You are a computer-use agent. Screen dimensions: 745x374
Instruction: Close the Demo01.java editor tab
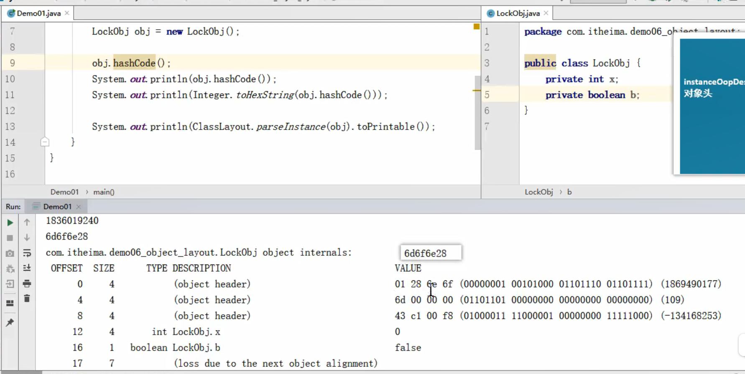[x=67, y=13]
